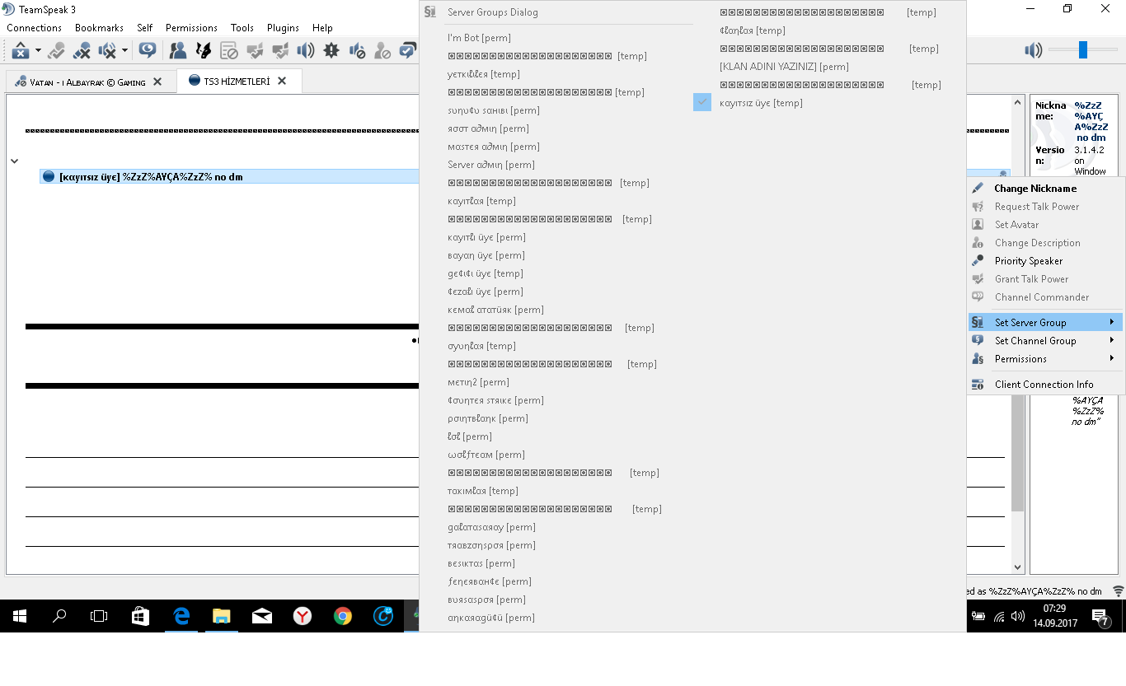Close the TS3 HİZMETLERİ tab
Viewport: 1126px width, 686px height.
click(x=282, y=81)
